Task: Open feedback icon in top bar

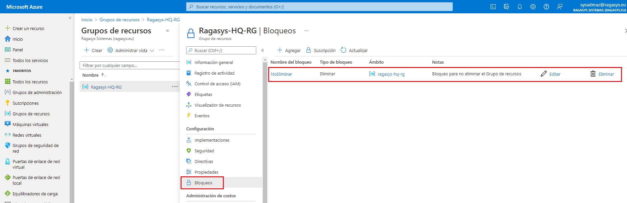Action: 560,7
